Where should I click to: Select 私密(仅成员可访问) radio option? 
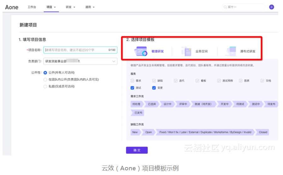click(x=45, y=86)
